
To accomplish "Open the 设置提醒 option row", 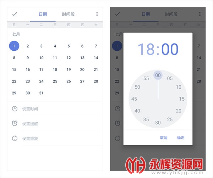I will click(55, 123).
